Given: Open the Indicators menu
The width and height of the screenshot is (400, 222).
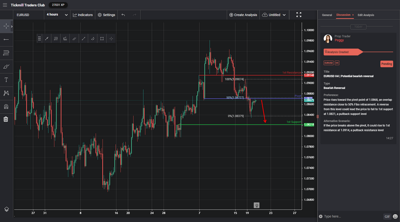Looking at the screenshot, I should click(83, 15).
